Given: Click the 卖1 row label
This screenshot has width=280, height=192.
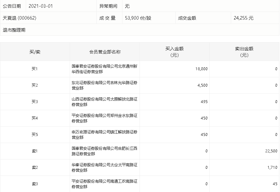Looking at the screenshot, I should point(35,151).
